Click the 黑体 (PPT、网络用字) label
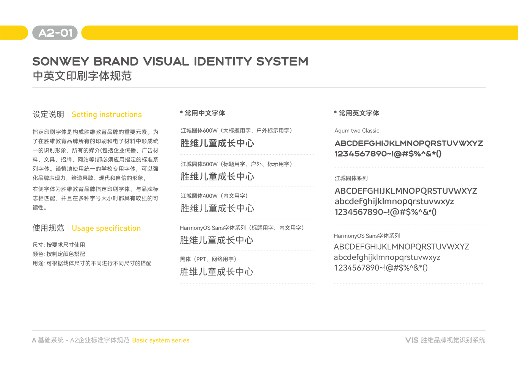Viewport: 518px width, 366px height. (x=208, y=259)
